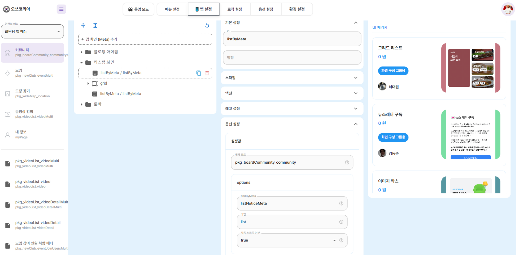Click 앱 화면 (Meta) 추가 button
This screenshot has width=519, height=255.
tap(145, 39)
